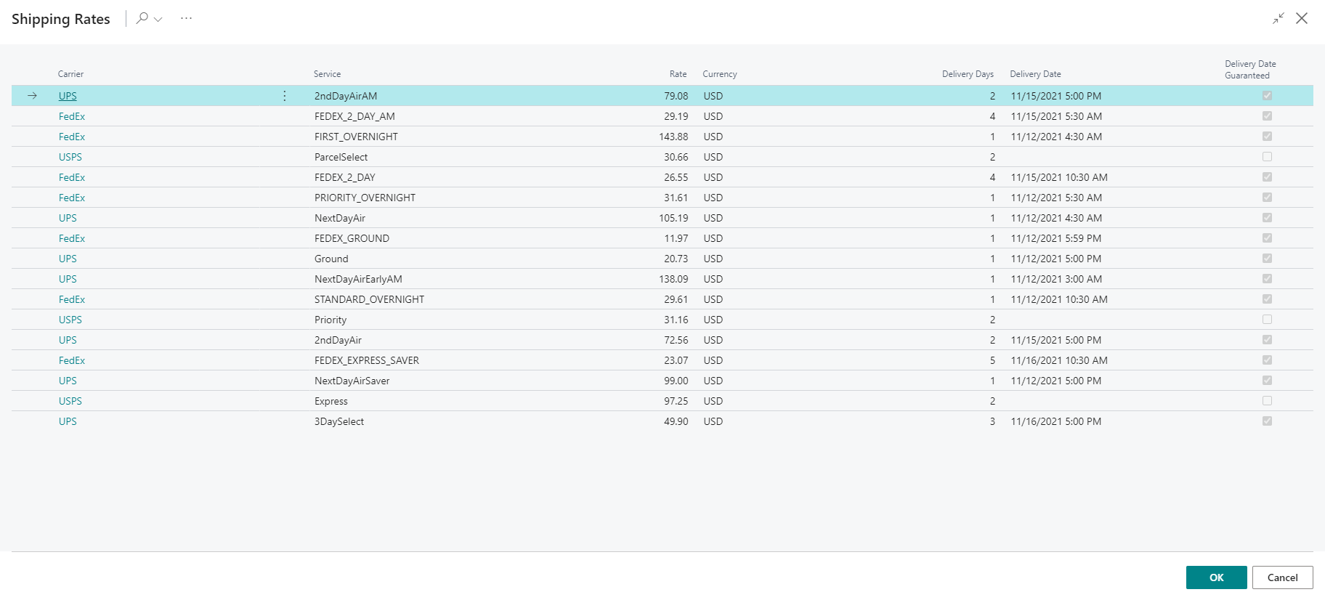Select the FEDEX_EXPRESS_SAVER service cell
The height and width of the screenshot is (600, 1325).
click(x=367, y=360)
